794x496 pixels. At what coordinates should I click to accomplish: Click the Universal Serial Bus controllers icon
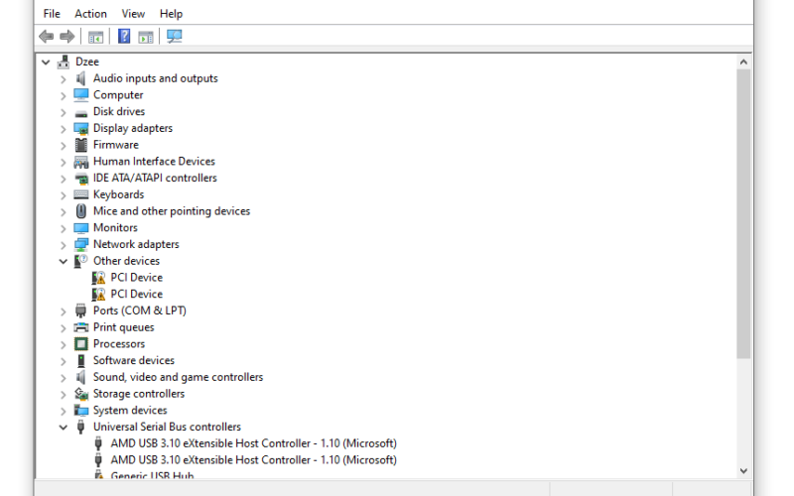coord(81,428)
